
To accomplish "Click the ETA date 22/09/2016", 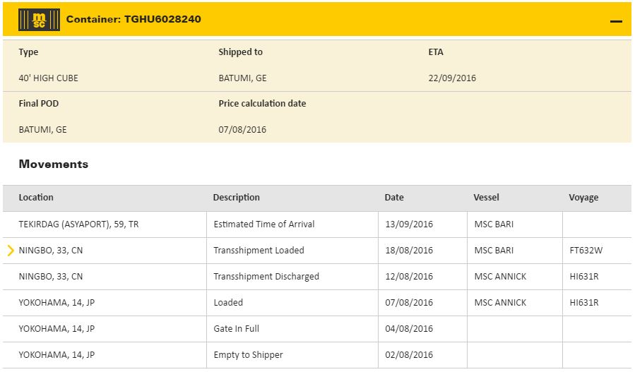I will (x=452, y=78).
